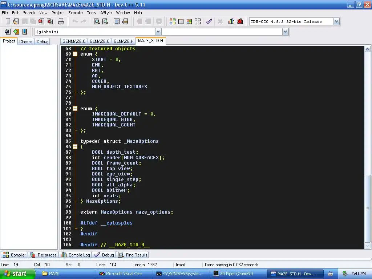This screenshot has width=372, height=279.
Task: Click the keyboard icon in system tray
Action: [x=331, y=274]
